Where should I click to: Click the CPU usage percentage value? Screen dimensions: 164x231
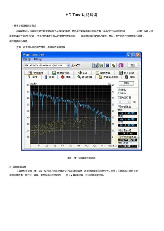coord(128,146)
